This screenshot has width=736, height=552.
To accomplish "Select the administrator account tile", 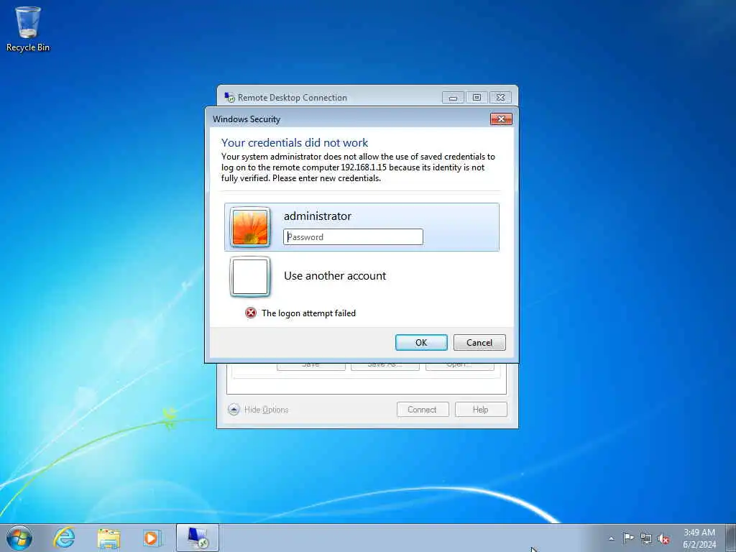I will click(x=362, y=227).
